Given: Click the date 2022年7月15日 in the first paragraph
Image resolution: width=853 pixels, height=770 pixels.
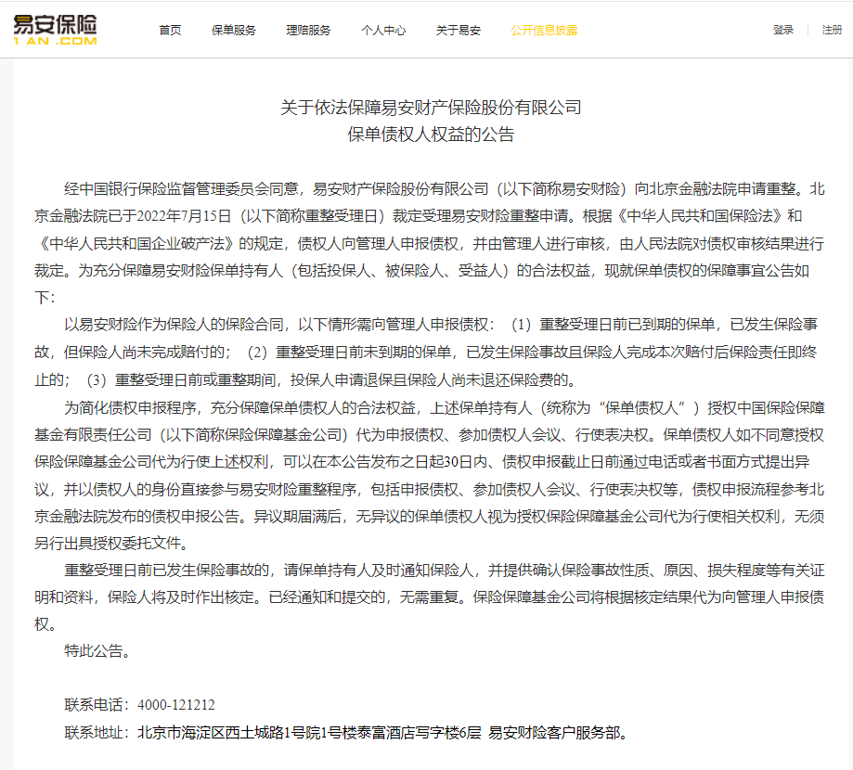Looking at the screenshot, I should 184,216.
